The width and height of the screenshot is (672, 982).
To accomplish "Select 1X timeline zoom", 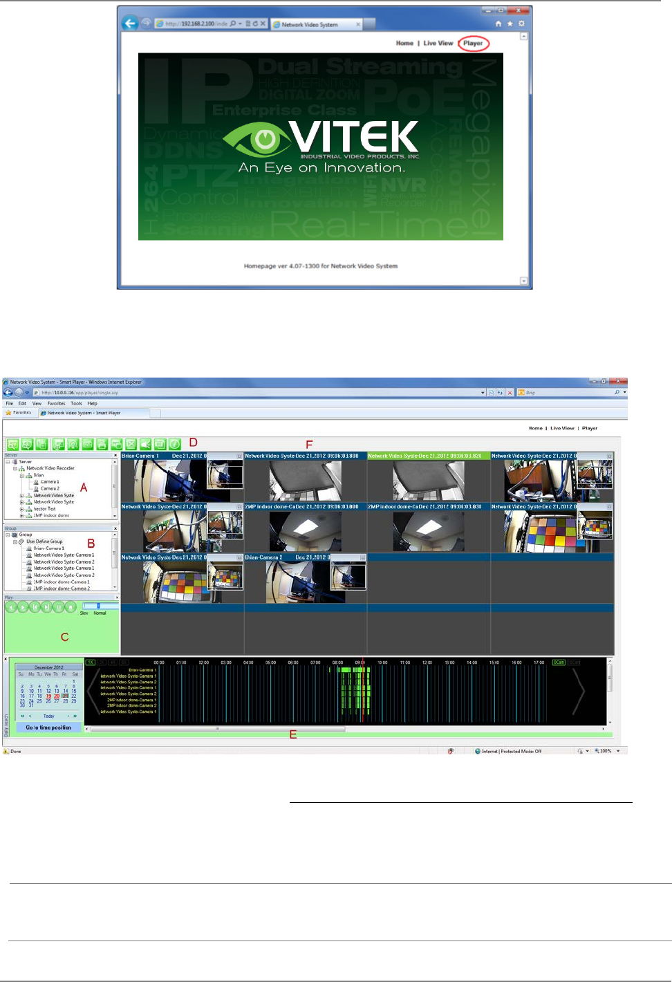I will pos(90,663).
